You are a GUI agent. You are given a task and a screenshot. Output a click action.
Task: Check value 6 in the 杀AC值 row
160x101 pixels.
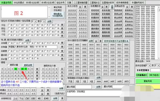coord(35,59)
